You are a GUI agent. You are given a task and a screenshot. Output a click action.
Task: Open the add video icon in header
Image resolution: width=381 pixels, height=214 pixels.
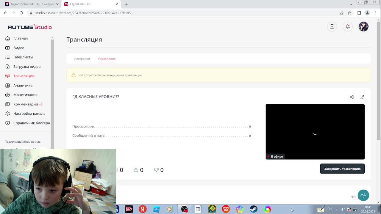tap(332, 26)
